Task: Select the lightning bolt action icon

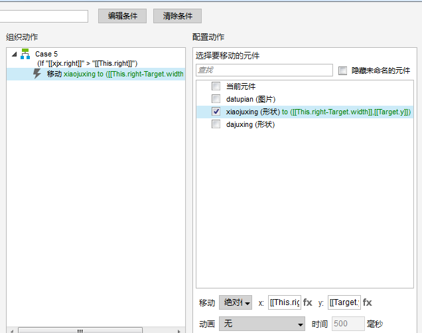Action: (37, 74)
